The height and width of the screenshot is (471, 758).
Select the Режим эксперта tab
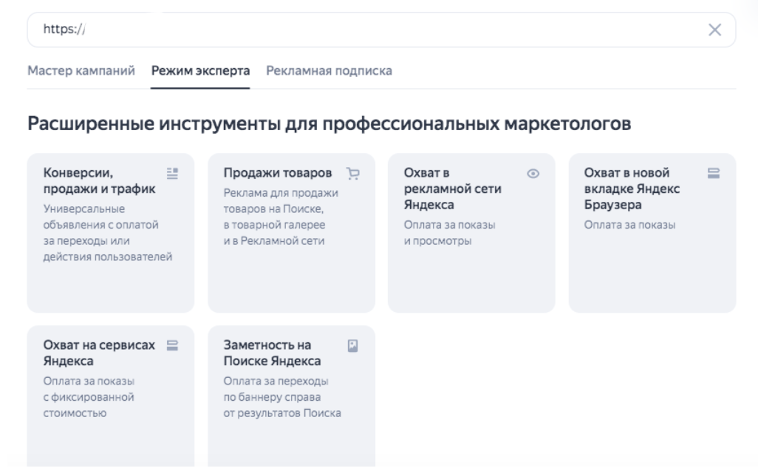pyautogui.click(x=200, y=70)
